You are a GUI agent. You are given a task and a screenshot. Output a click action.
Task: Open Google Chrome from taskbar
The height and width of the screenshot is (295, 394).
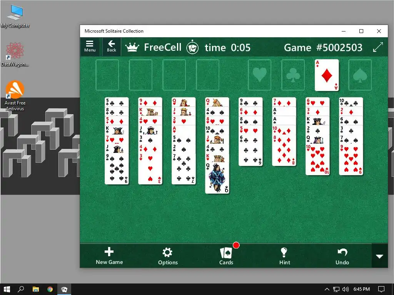50,289
